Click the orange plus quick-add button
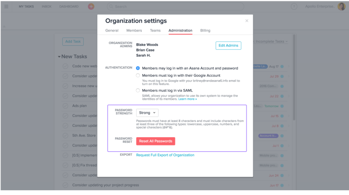 (91, 7)
